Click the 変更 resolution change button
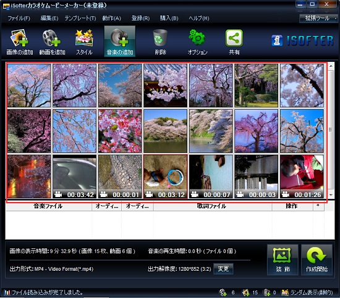 point(223,269)
